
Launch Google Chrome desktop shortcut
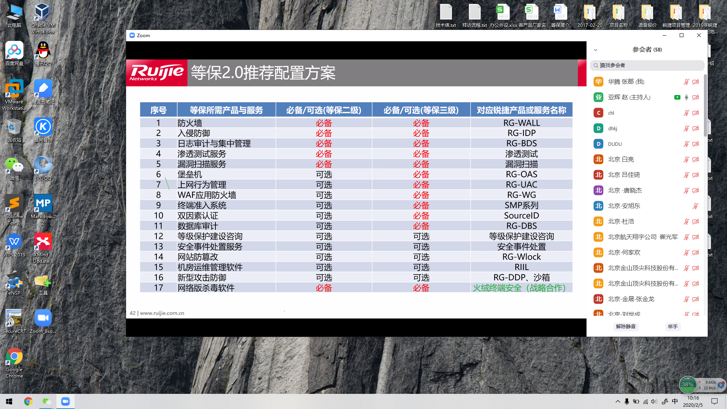coord(14,362)
